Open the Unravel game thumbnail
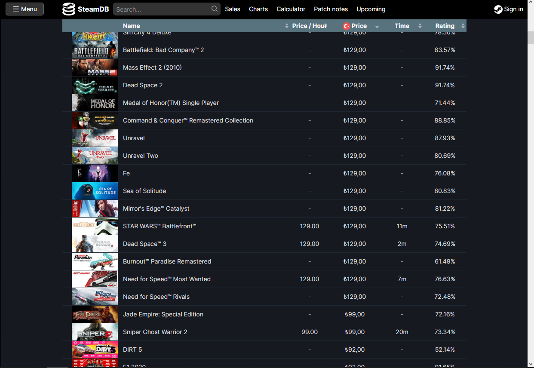The image size is (534, 368). pos(95,138)
